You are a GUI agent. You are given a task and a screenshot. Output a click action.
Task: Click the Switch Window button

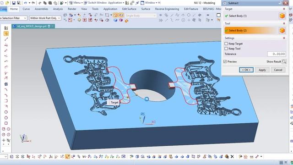[95, 3]
